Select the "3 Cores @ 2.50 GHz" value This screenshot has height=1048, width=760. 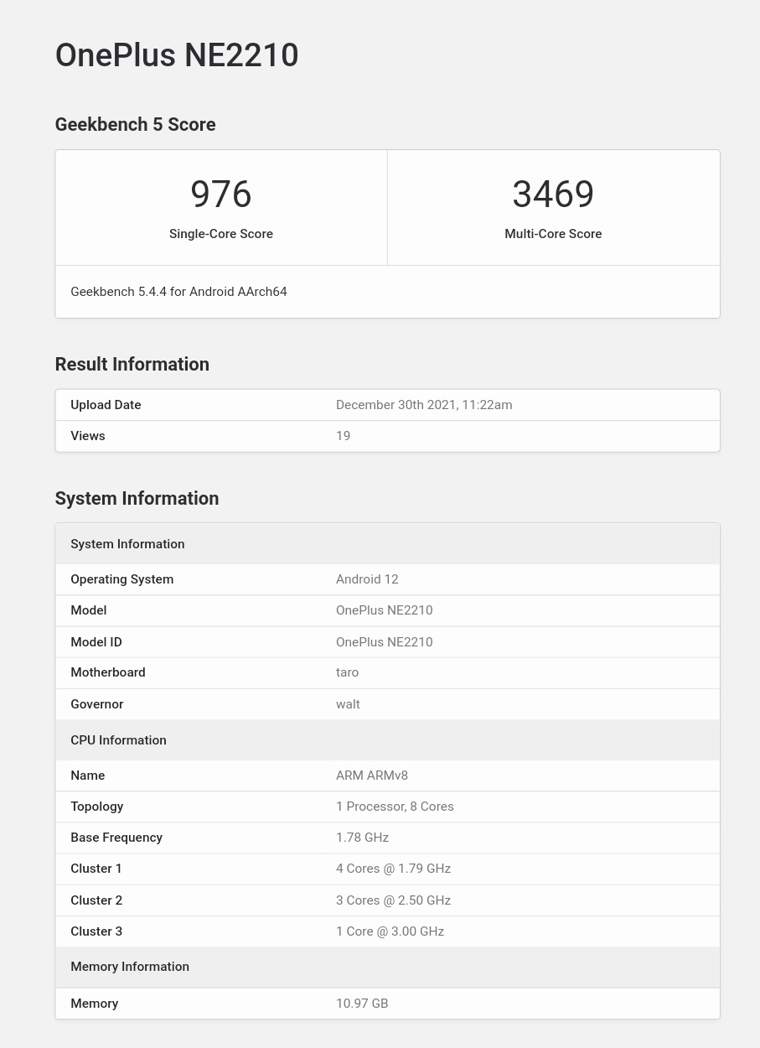[x=394, y=900]
